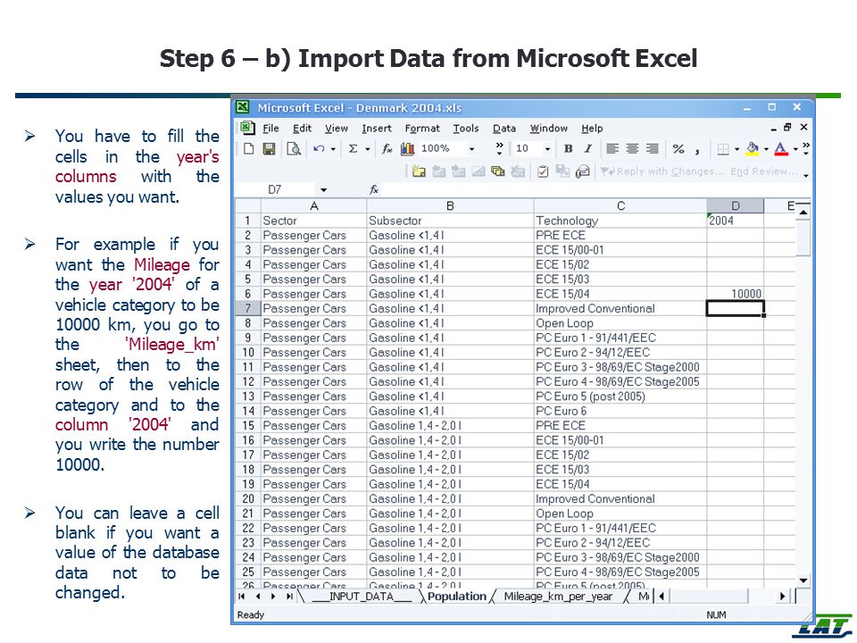Open the Format menu
857x643 pixels.
pyautogui.click(x=422, y=129)
